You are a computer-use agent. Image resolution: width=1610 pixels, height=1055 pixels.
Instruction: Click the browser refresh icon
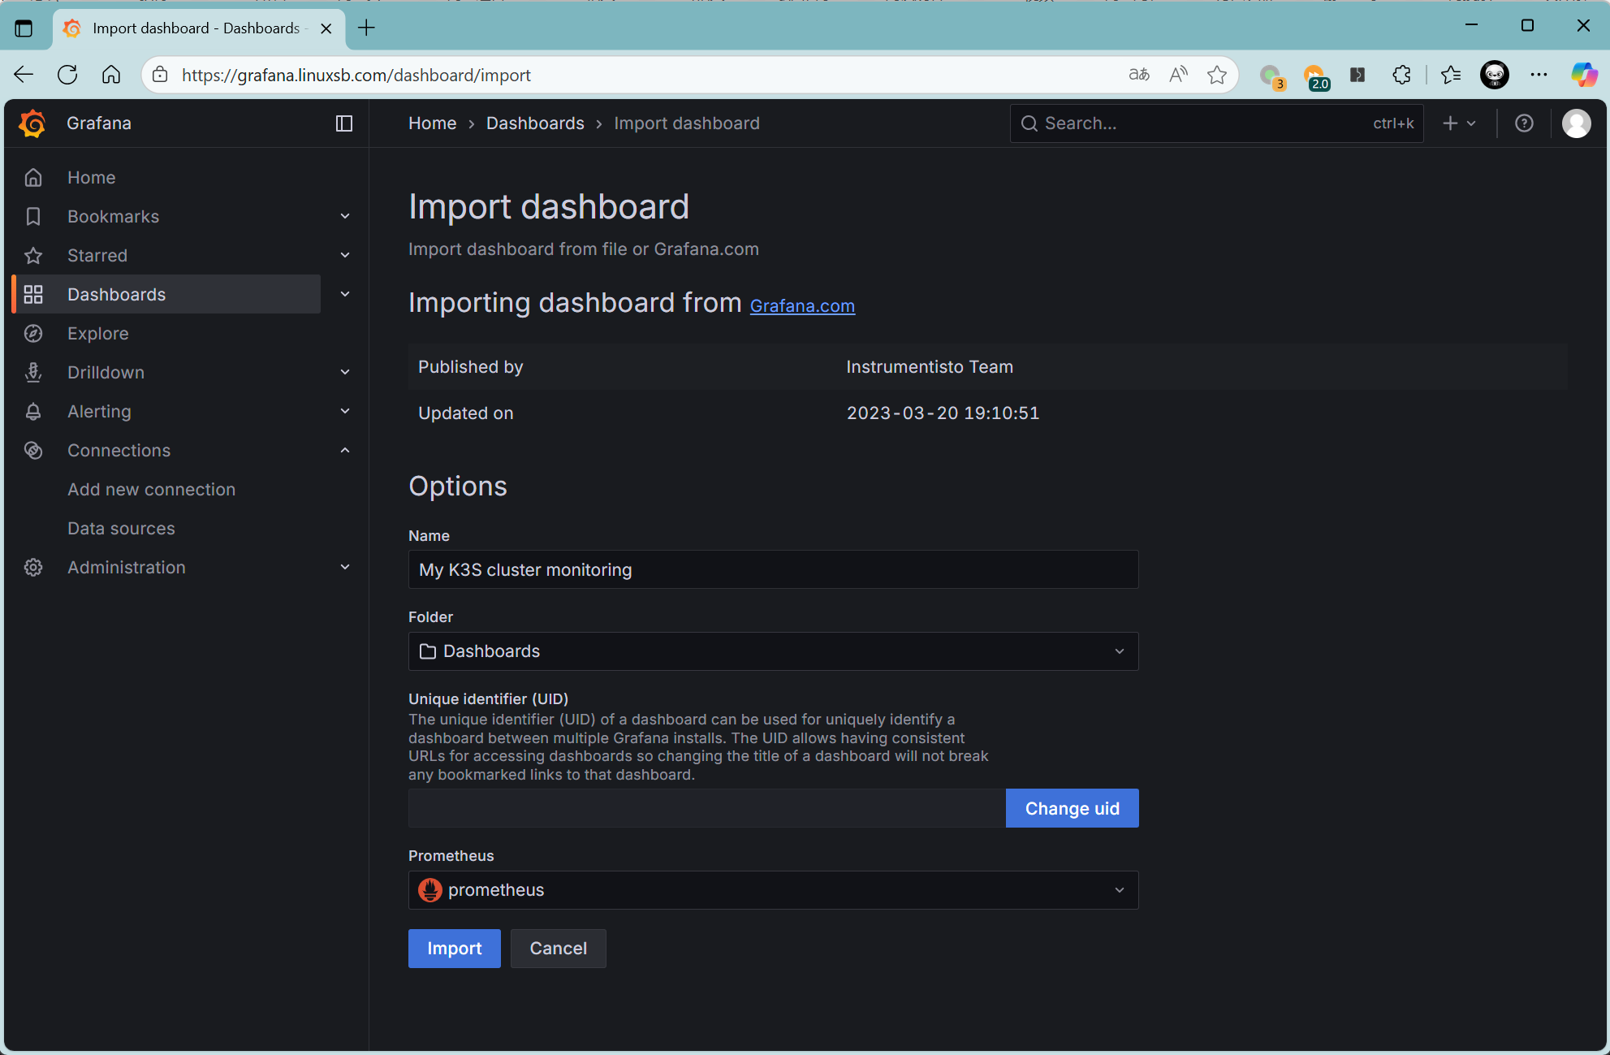click(67, 75)
